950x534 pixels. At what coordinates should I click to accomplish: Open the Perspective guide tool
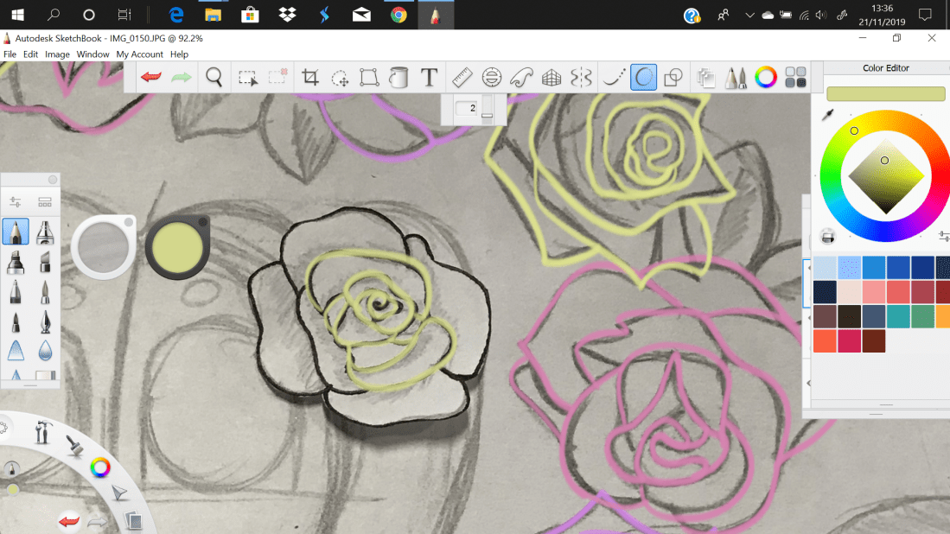coord(550,77)
